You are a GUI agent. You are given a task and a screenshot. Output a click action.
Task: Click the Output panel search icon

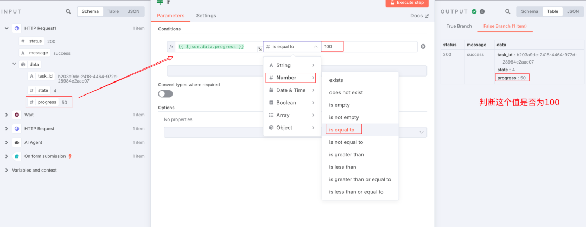(507, 11)
